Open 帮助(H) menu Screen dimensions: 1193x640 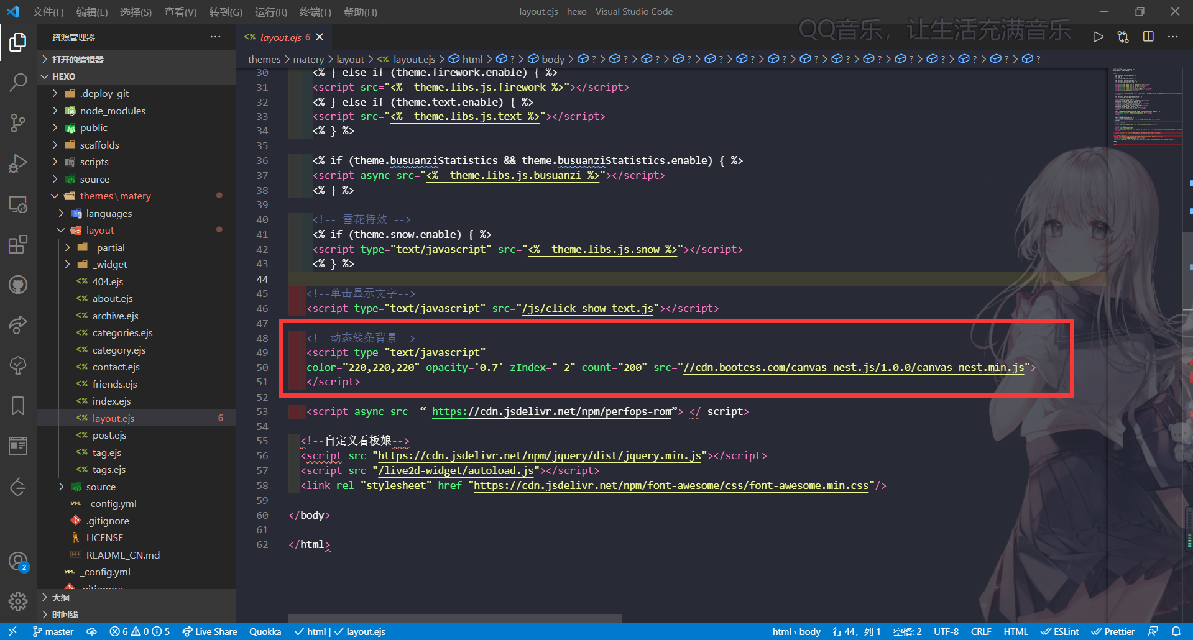(361, 12)
